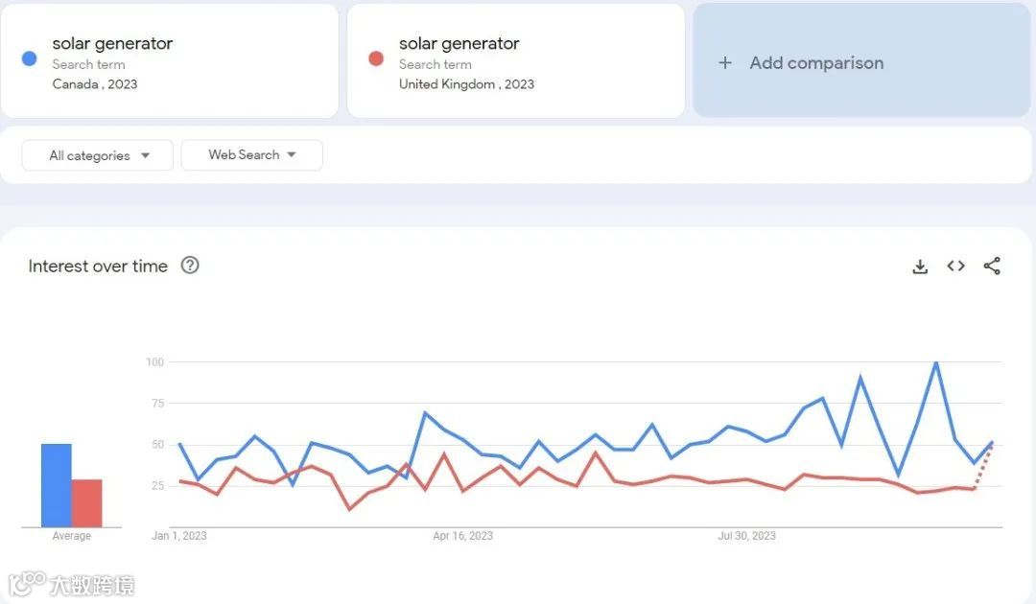
Task: Select the solar generator United Kingdom card
Action: (515, 59)
